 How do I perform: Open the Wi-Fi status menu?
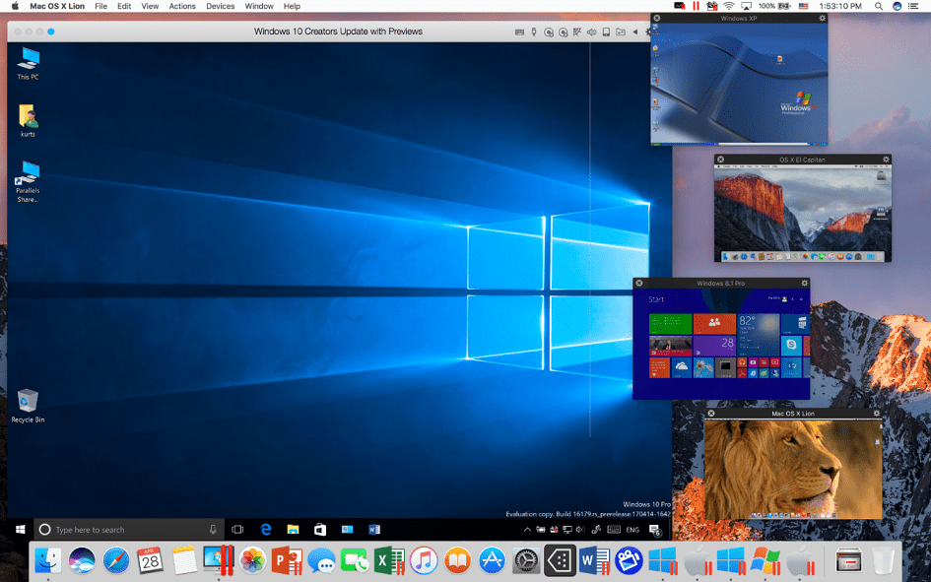[728, 6]
